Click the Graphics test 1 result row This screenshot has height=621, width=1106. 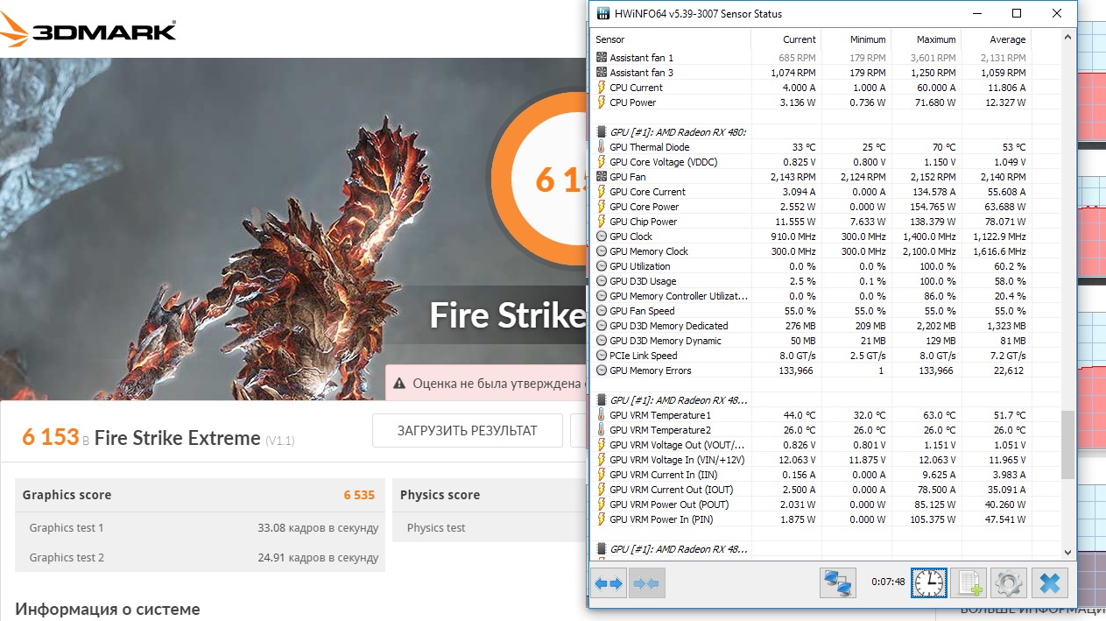tap(201, 528)
